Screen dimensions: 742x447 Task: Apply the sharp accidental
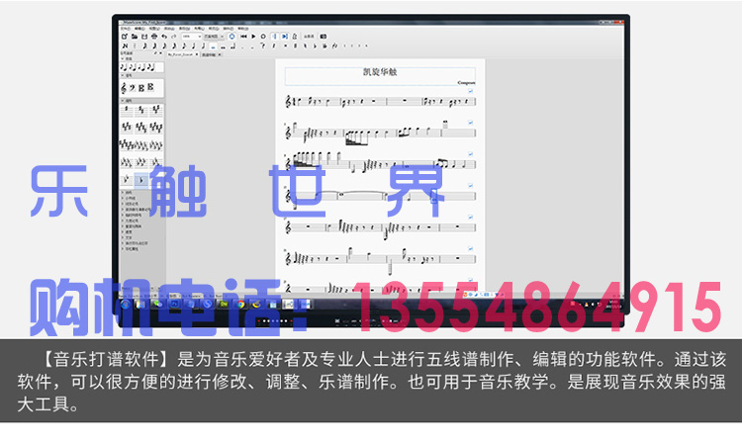click(x=296, y=45)
